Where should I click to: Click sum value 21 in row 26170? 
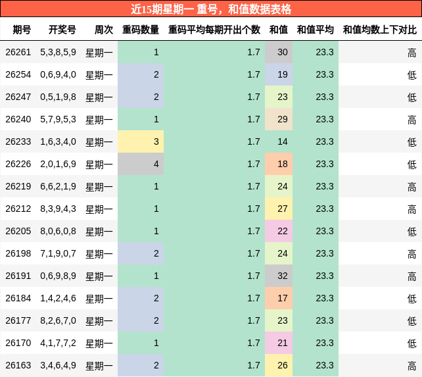coord(279,343)
